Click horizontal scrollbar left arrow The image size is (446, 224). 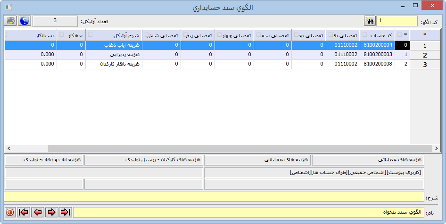pyautogui.click(x=9, y=148)
